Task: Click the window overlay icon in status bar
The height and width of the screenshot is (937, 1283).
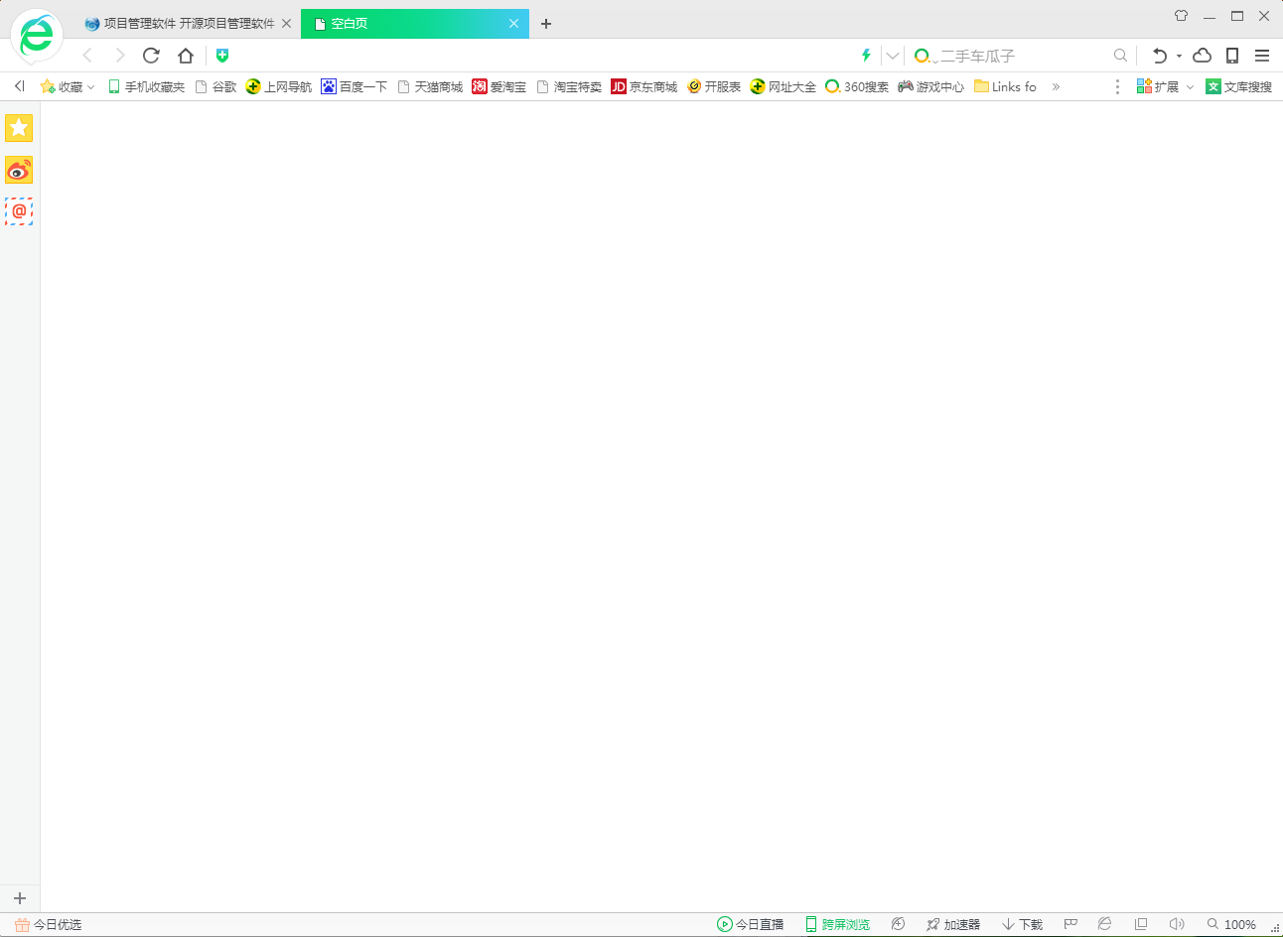Action: tap(1141, 924)
